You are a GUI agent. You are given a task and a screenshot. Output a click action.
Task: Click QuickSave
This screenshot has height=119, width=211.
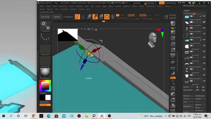click(137, 3)
